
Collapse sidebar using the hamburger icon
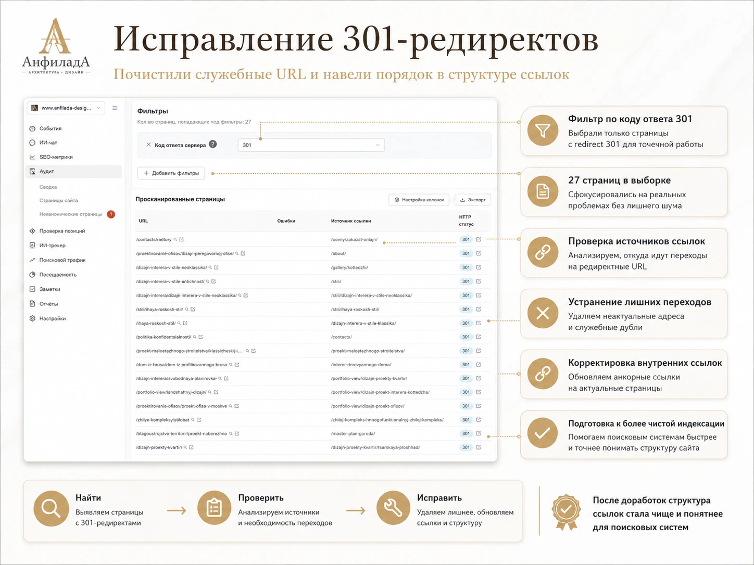115,108
